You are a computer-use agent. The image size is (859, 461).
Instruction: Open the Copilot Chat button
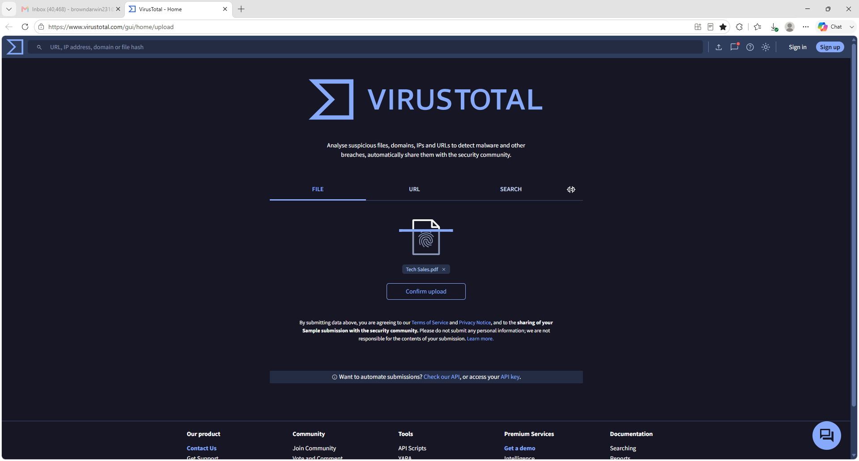click(x=830, y=27)
